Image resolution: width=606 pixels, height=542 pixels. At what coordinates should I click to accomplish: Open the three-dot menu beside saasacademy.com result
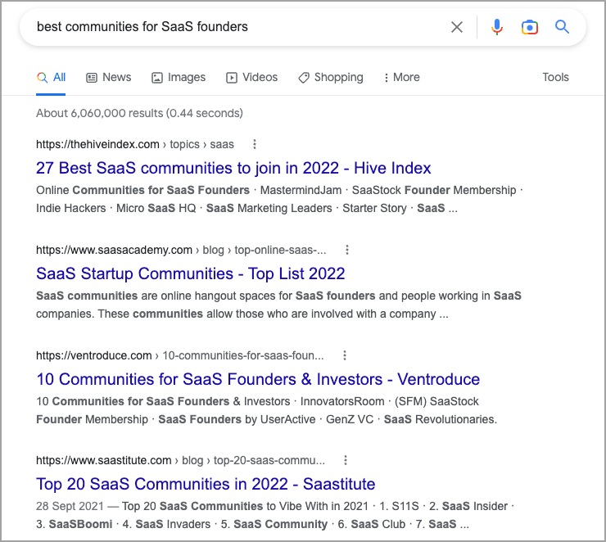[x=347, y=250]
